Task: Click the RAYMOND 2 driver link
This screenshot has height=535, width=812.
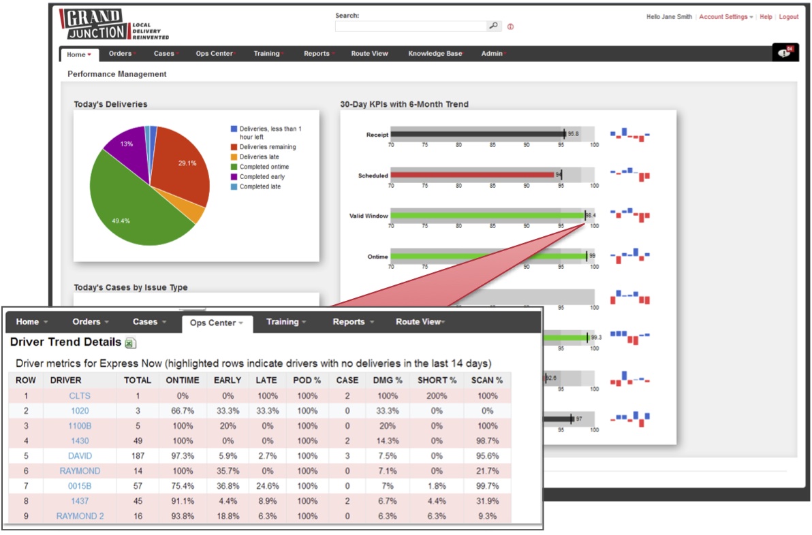Action: 80,516
